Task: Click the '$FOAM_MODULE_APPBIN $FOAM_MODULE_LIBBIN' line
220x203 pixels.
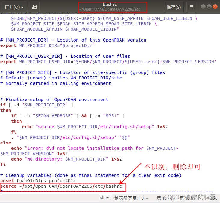Action: 65,29
